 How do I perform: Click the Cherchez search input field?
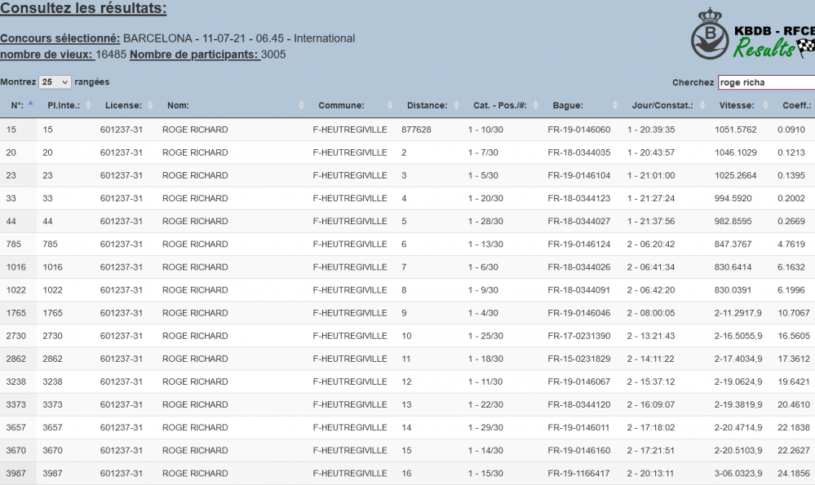coord(765,82)
